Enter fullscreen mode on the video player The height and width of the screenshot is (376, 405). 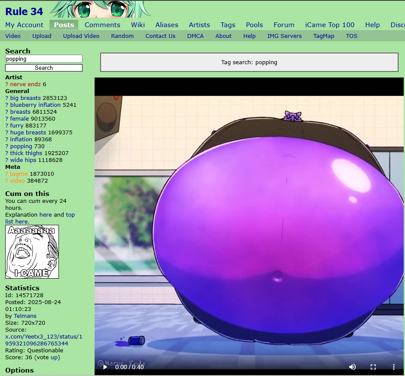pos(373,367)
